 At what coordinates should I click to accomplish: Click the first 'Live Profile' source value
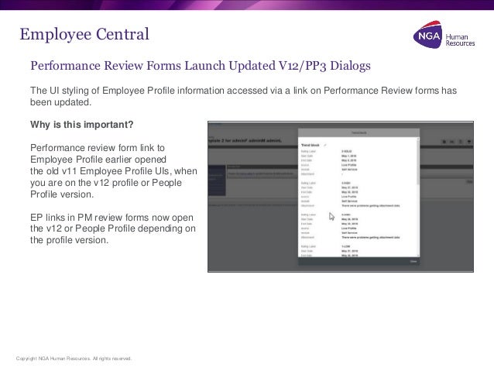(349, 165)
